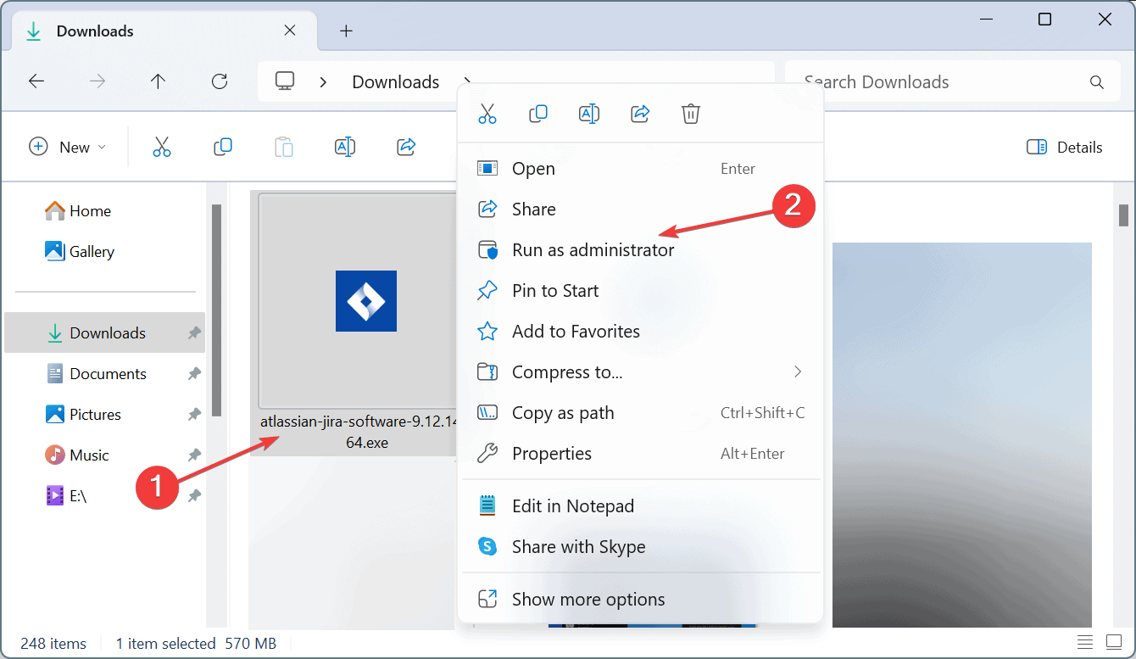Go up one folder level
The height and width of the screenshot is (659, 1136).
[158, 81]
